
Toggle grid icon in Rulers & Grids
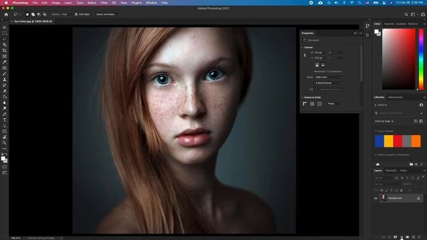click(312, 104)
